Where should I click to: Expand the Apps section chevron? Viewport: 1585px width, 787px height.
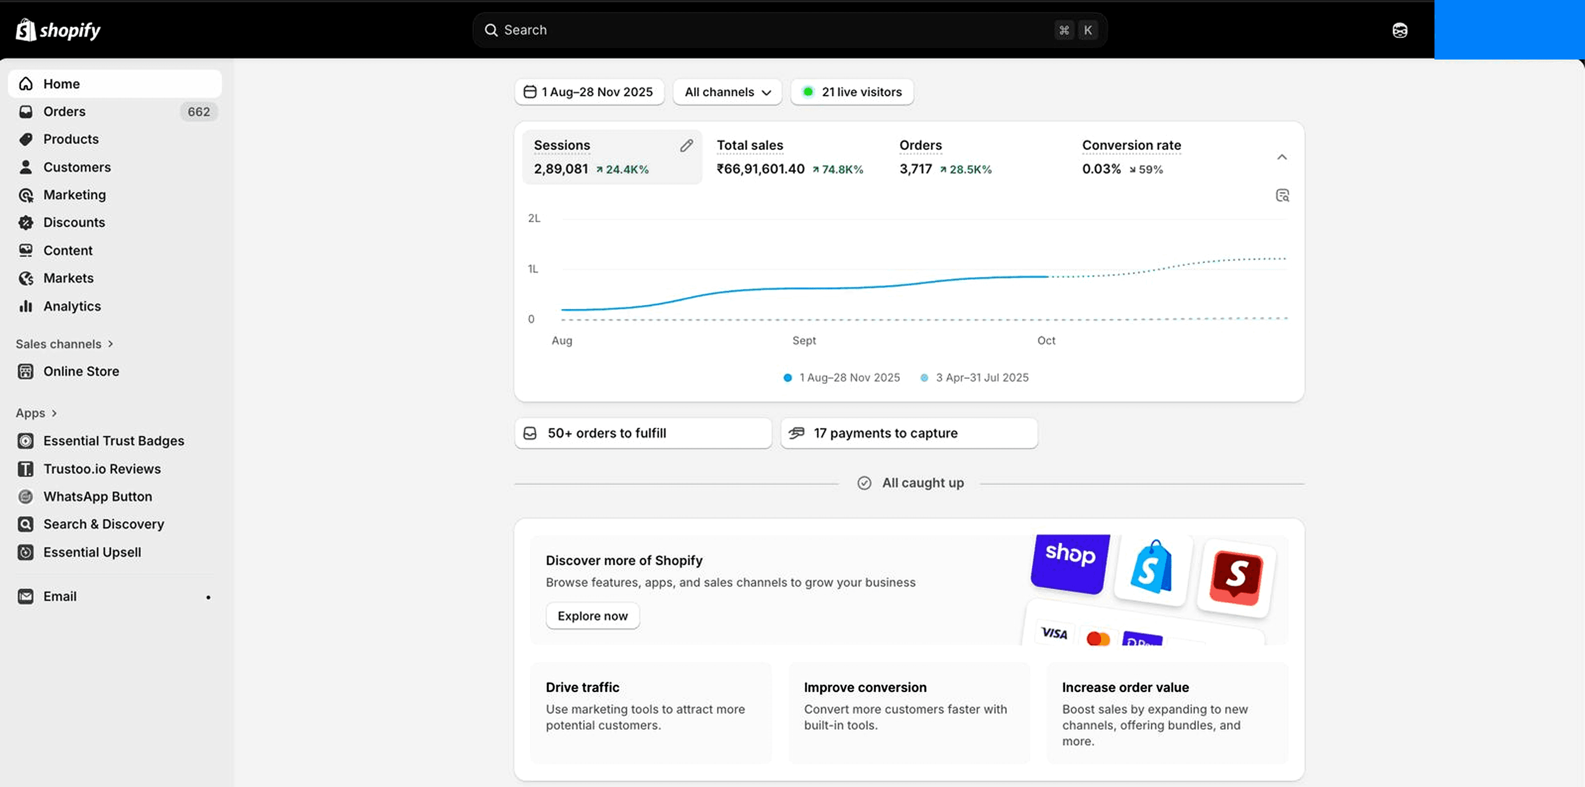click(x=54, y=413)
